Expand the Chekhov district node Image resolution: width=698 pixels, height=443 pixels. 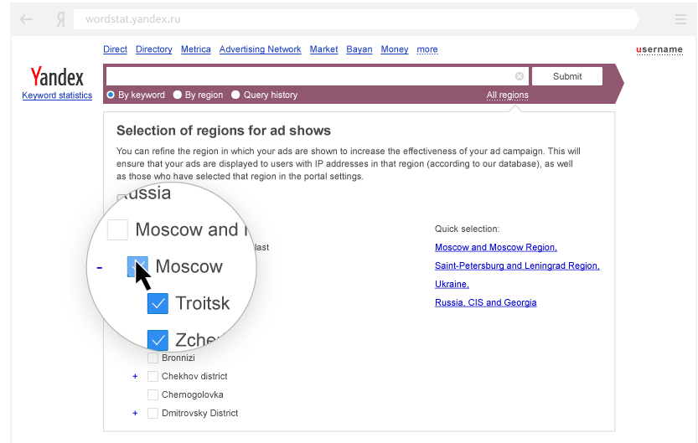[136, 376]
